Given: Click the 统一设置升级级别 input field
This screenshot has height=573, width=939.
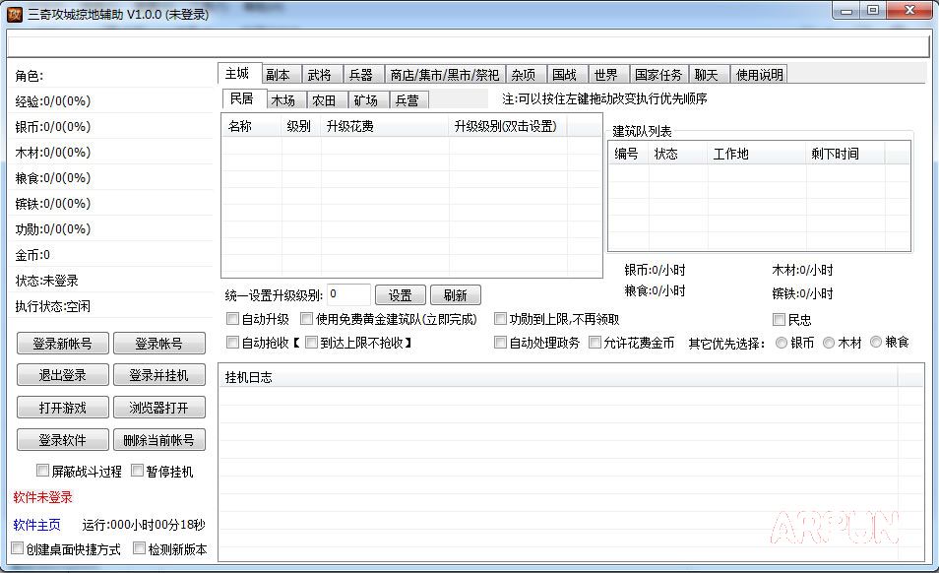Looking at the screenshot, I should (x=348, y=294).
